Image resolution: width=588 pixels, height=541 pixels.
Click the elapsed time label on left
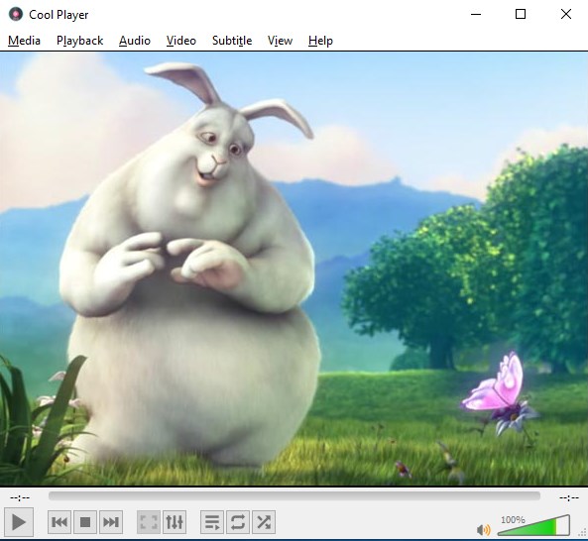[20, 497]
